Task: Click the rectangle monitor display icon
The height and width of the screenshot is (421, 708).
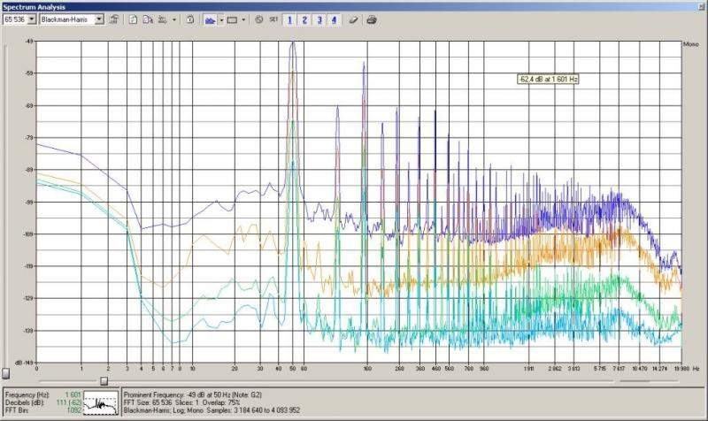Action: point(232,19)
